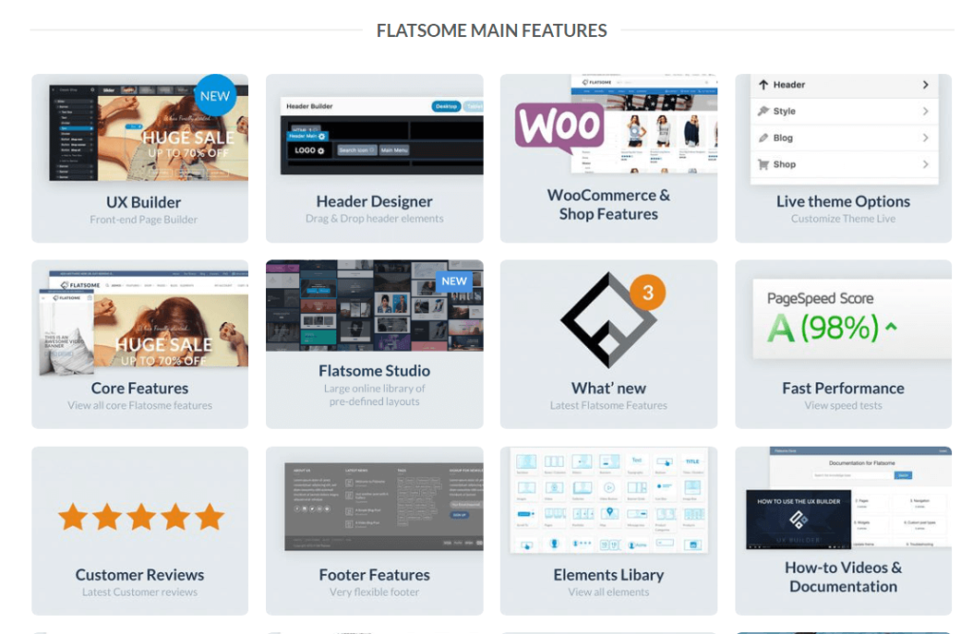Viewport: 973px width, 634px height.
Task: View the Footer Features preview image
Action: coord(374,506)
